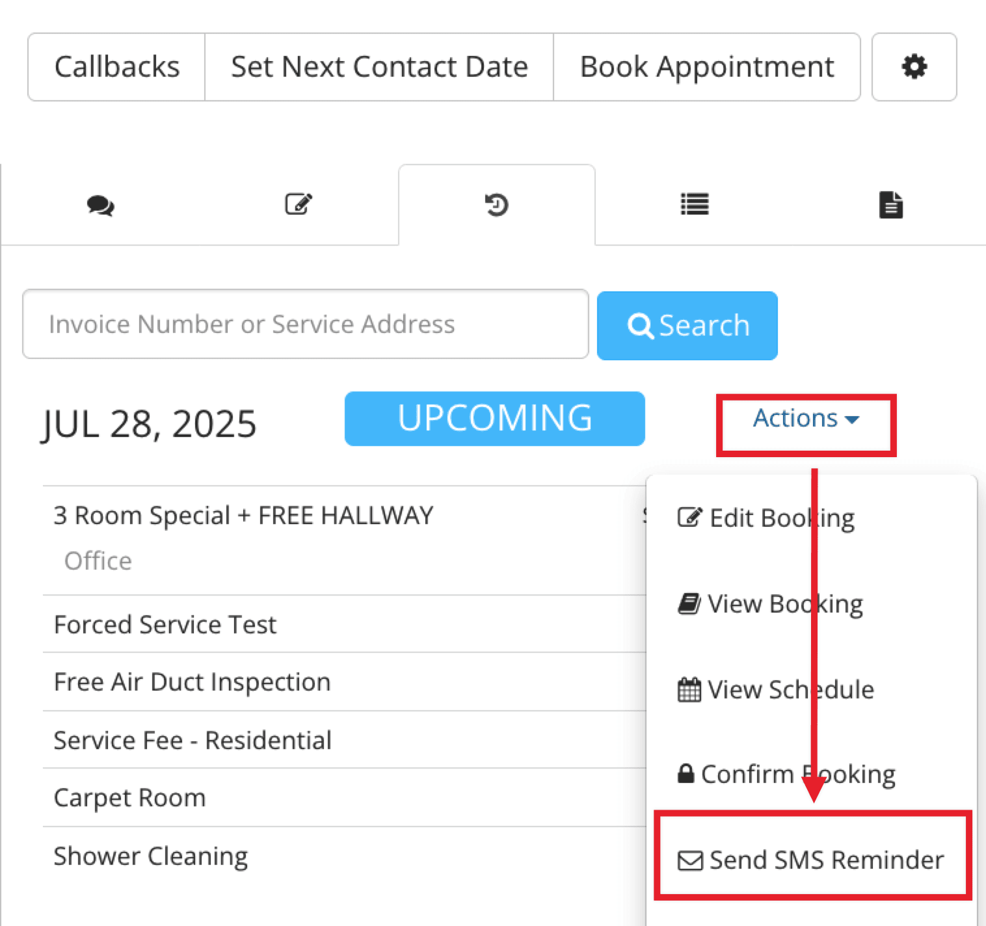This screenshot has height=926, width=986.
Task: Choose Send SMS Reminder option
Action: pyautogui.click(x=812, y=860)
